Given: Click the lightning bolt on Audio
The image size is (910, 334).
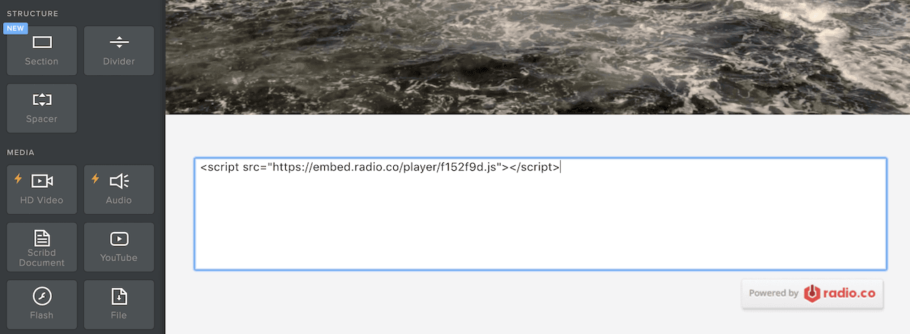Looking at the screenshot, I should click(x=95, y=179).
